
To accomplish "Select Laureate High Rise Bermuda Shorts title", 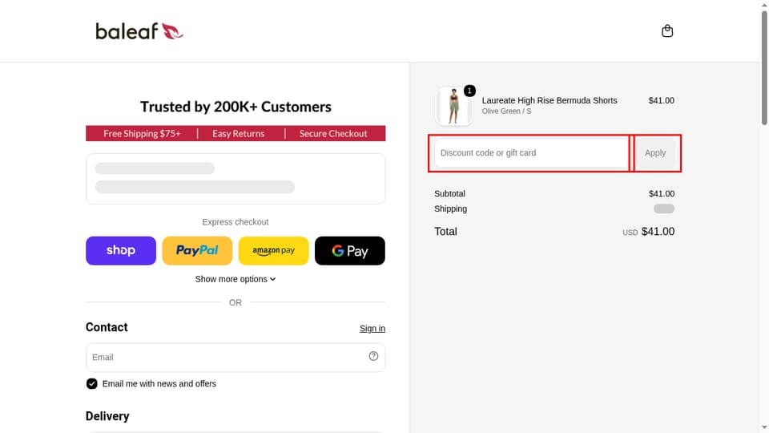I will [x=550, y=100].
